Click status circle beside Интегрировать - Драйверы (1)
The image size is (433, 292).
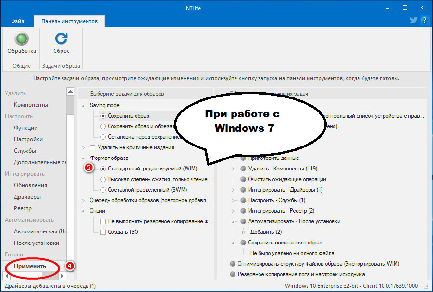point(243,190)
